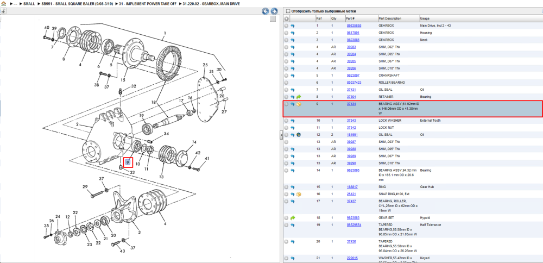Toggle the round selector for part 39283

pos(286,47)
